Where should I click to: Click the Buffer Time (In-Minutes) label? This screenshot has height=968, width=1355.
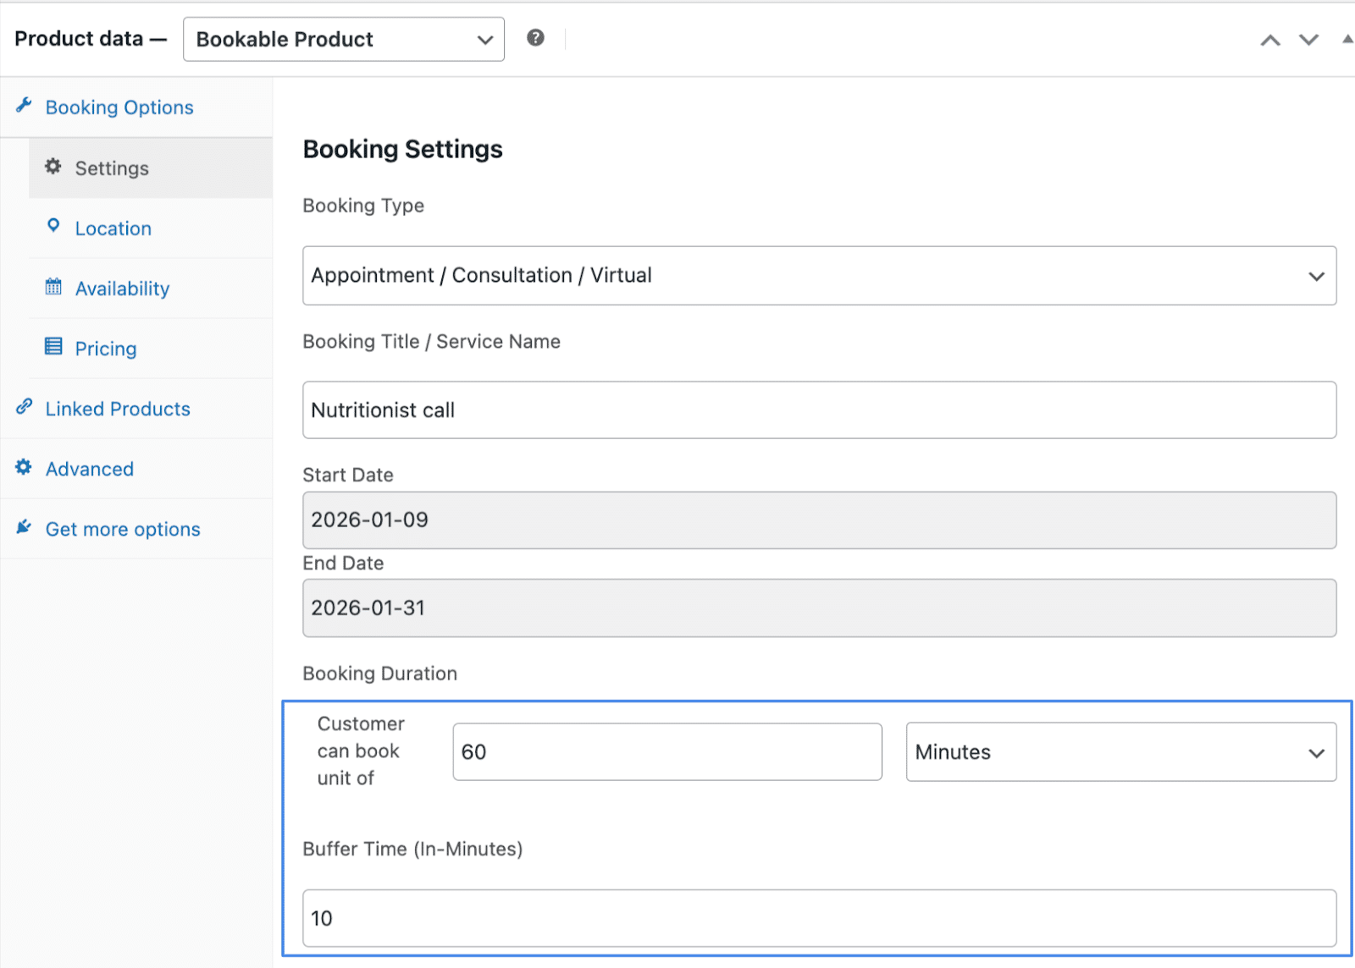(x=412, y=850)
